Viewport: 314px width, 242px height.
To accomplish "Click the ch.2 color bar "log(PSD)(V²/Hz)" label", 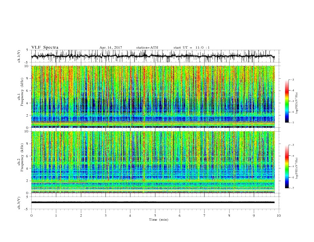I will [297, 168].
